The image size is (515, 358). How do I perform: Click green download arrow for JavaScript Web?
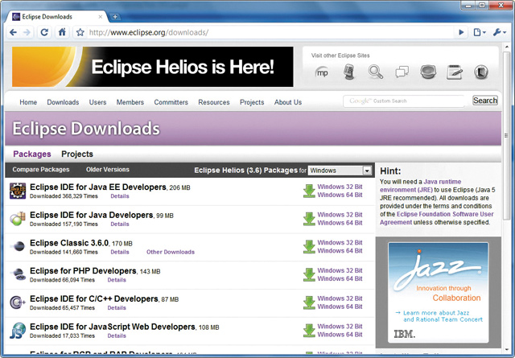tap(309, 331)
